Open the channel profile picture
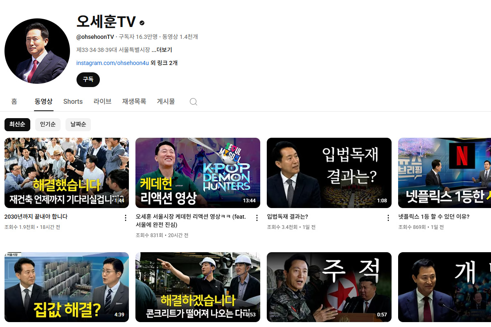 [x=37, y=51]
